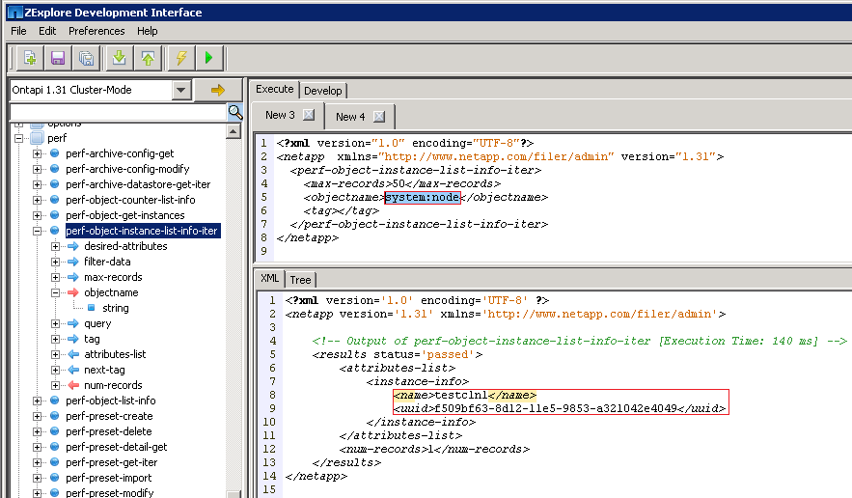Viewport: 852px width, 498px height.
Task: Select perf-archive-config-modify in the tree
Action: click(x=127, y=169)
